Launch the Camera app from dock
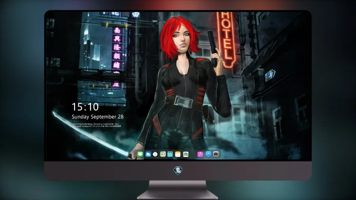The height and width of the screenshot is (200, 356). click(216, 154)
